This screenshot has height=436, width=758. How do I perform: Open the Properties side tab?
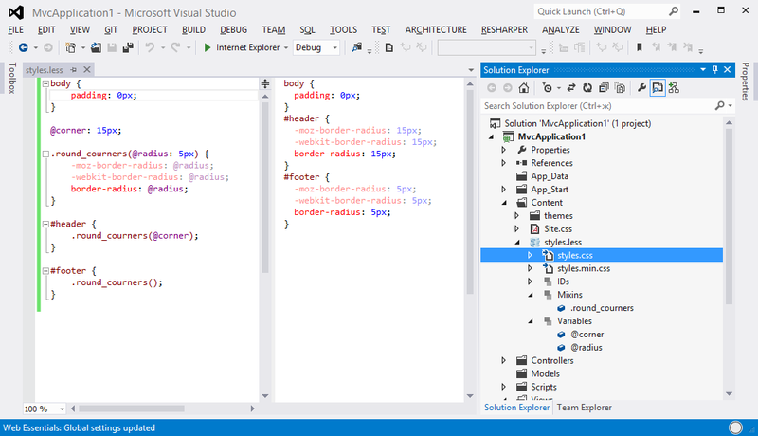tap(746, 82)
